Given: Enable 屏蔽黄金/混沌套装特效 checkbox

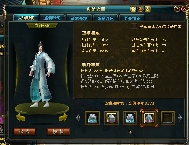Looking at the screenshot, I should point(134,26).
